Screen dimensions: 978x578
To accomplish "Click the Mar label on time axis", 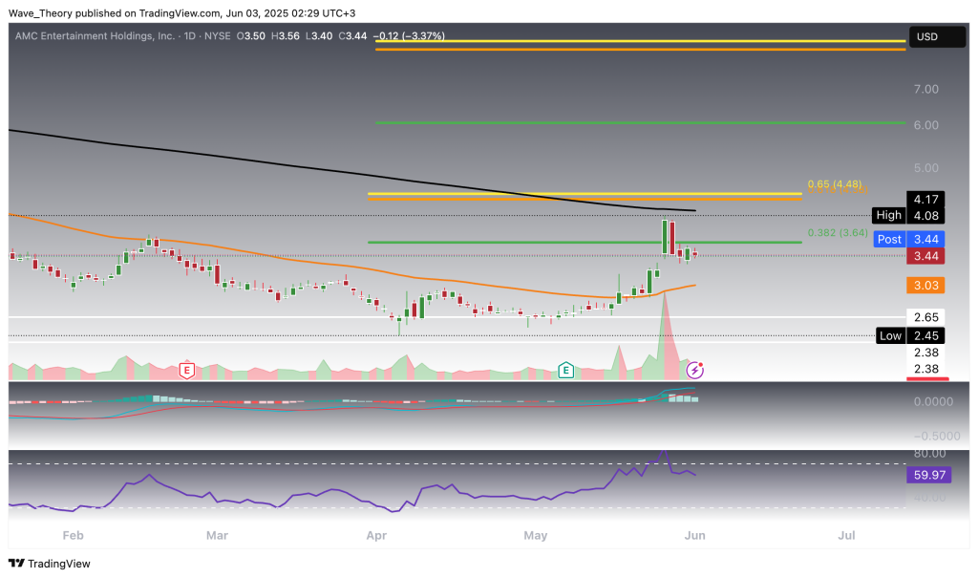I will [217, 536].
